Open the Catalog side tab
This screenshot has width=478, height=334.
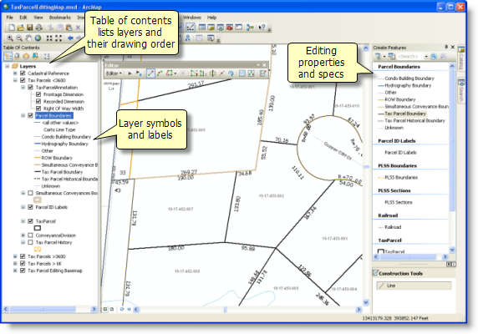coord(461,58)
